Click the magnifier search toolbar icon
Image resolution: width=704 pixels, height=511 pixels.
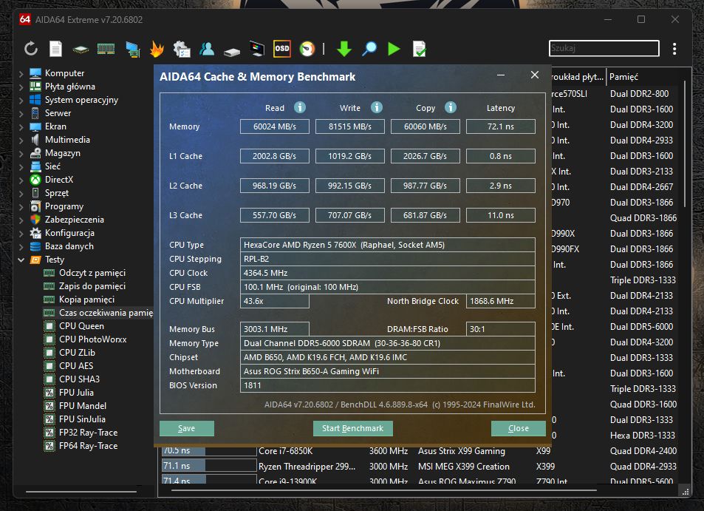[x=369, y=49]
